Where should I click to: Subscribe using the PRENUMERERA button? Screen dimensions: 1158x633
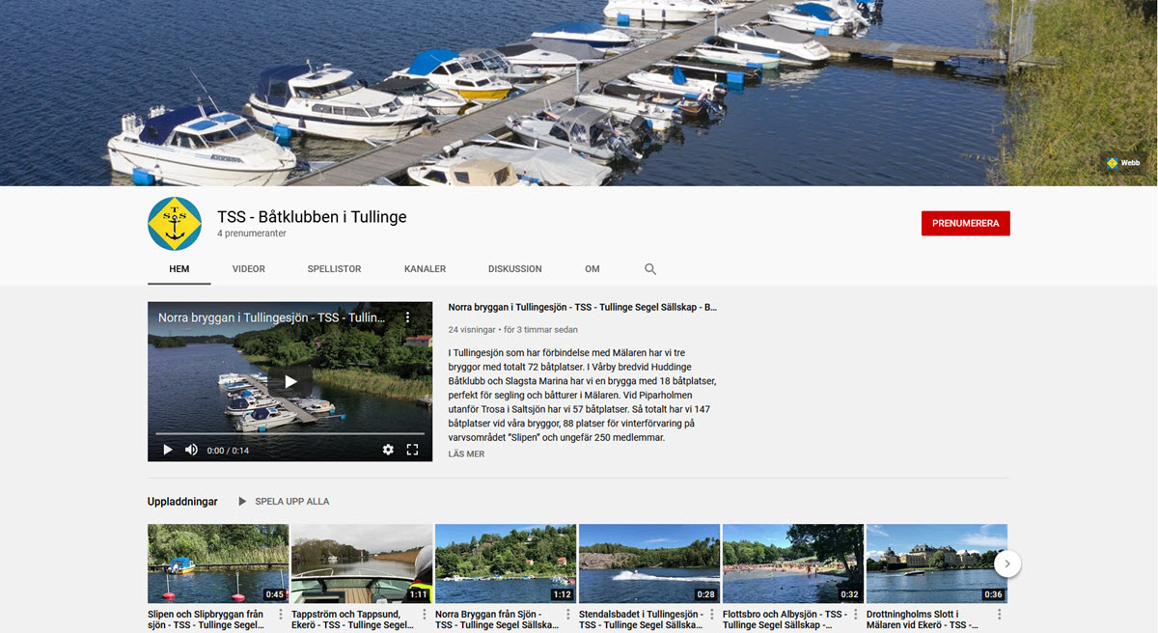[x=966, y=223]
